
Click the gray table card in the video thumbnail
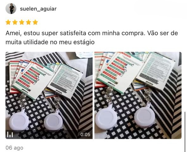click(65, 81)
